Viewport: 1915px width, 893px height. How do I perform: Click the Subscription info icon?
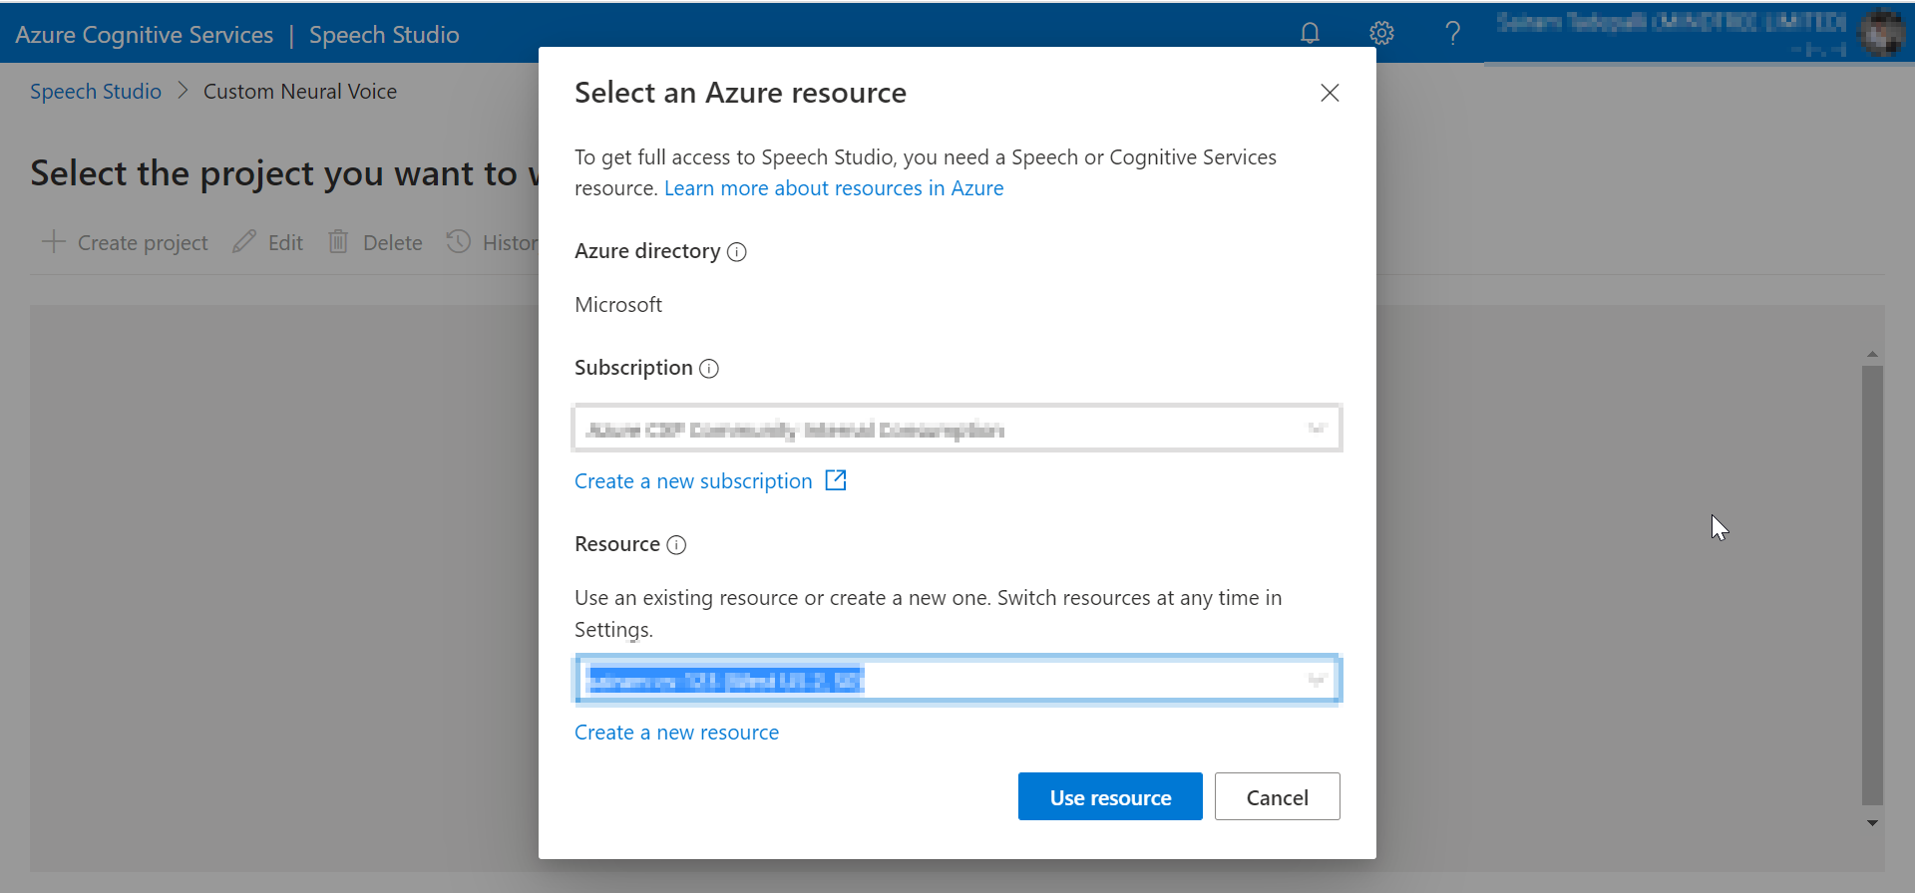coord(709,369)
